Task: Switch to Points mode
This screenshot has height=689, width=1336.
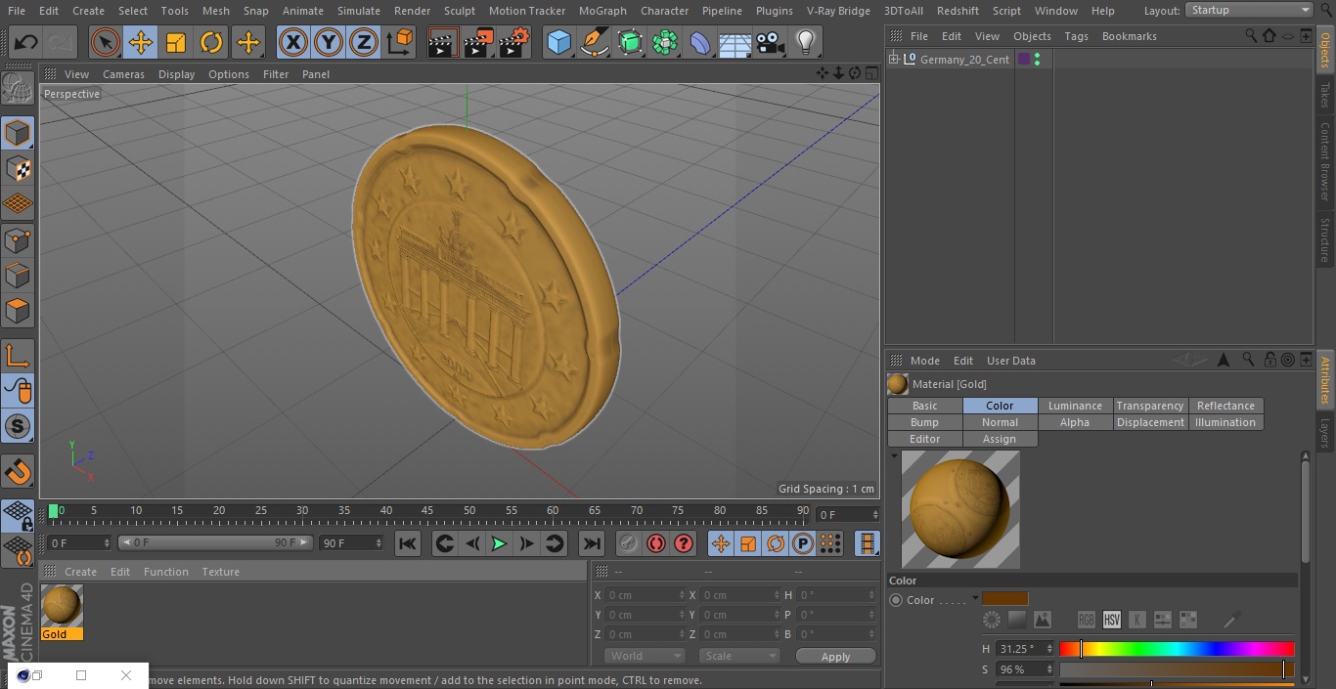Action: pyautogui.click(x=18, y=239)
